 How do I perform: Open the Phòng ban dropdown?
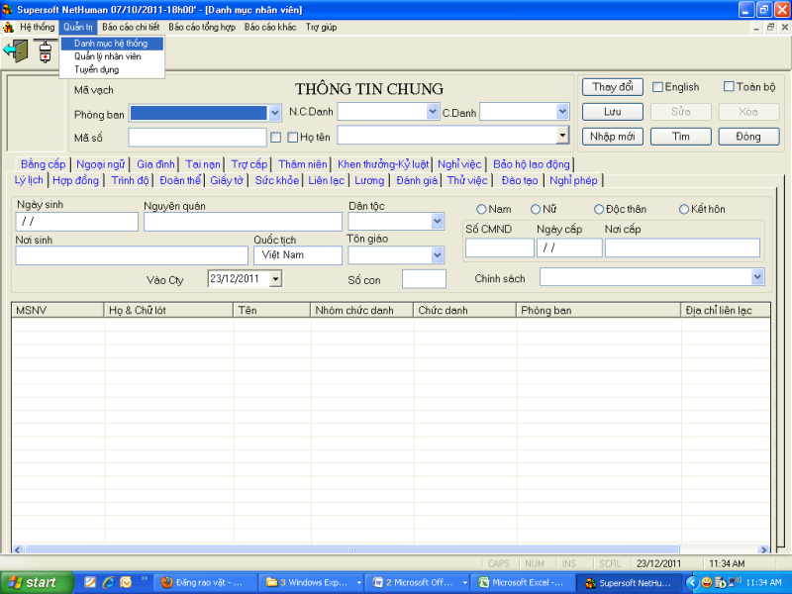(x=275, y=113)
